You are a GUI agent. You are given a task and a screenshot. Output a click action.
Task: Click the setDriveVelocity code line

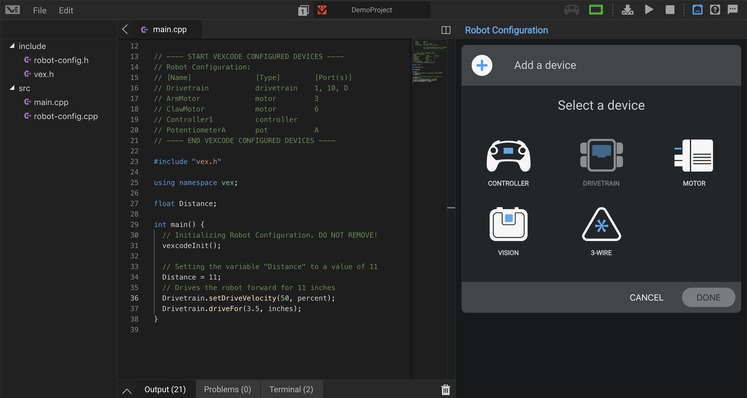(248, 298)
